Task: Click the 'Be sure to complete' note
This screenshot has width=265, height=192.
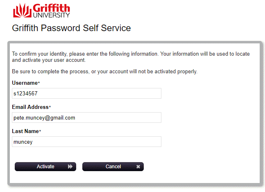Action: click(x=104, y=72)
